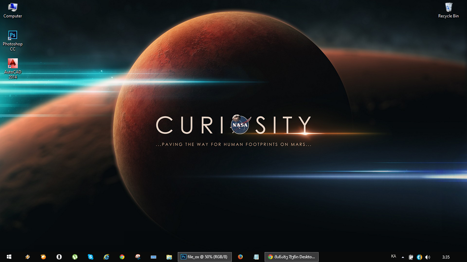Launch Firefox from the taskbar
The height and width of the screenshot is (262, 467).
[x=240, y=257]
